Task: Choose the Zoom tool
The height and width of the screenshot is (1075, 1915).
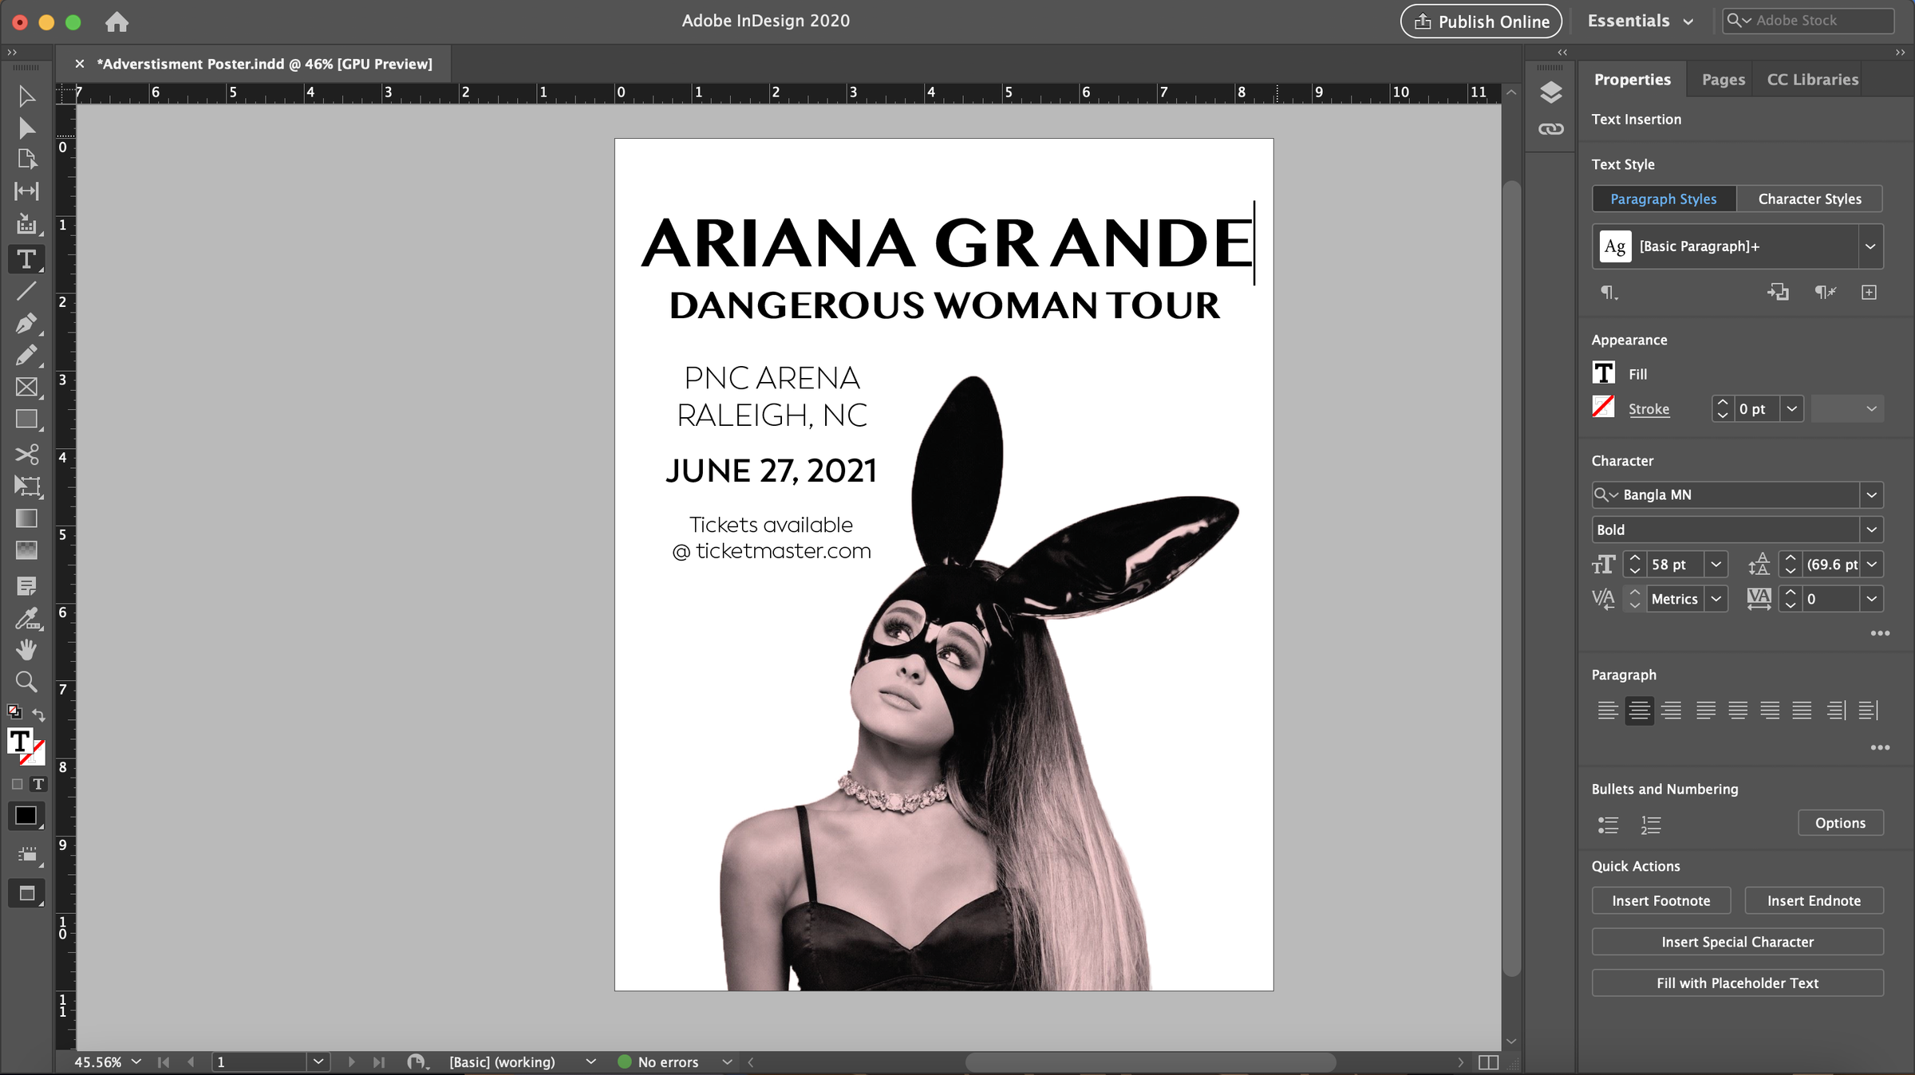Action: click(26, 682)
